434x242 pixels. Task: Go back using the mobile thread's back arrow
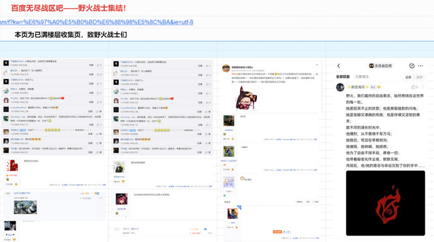[x=338, y=66]
